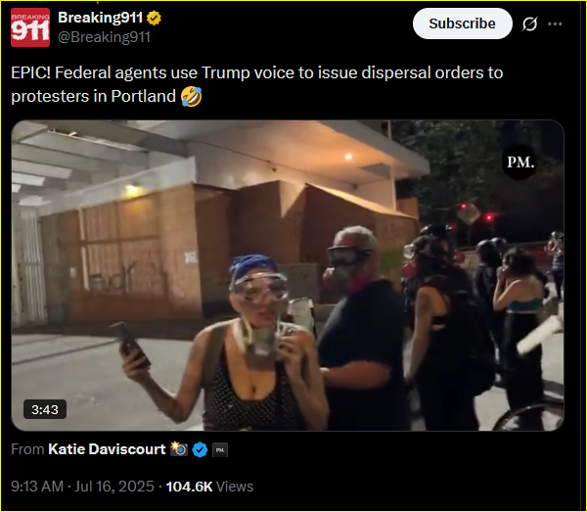The width and height of the screenshot is (587, 512).
Task: Click the Subscribe button
Action: [463, 23]
